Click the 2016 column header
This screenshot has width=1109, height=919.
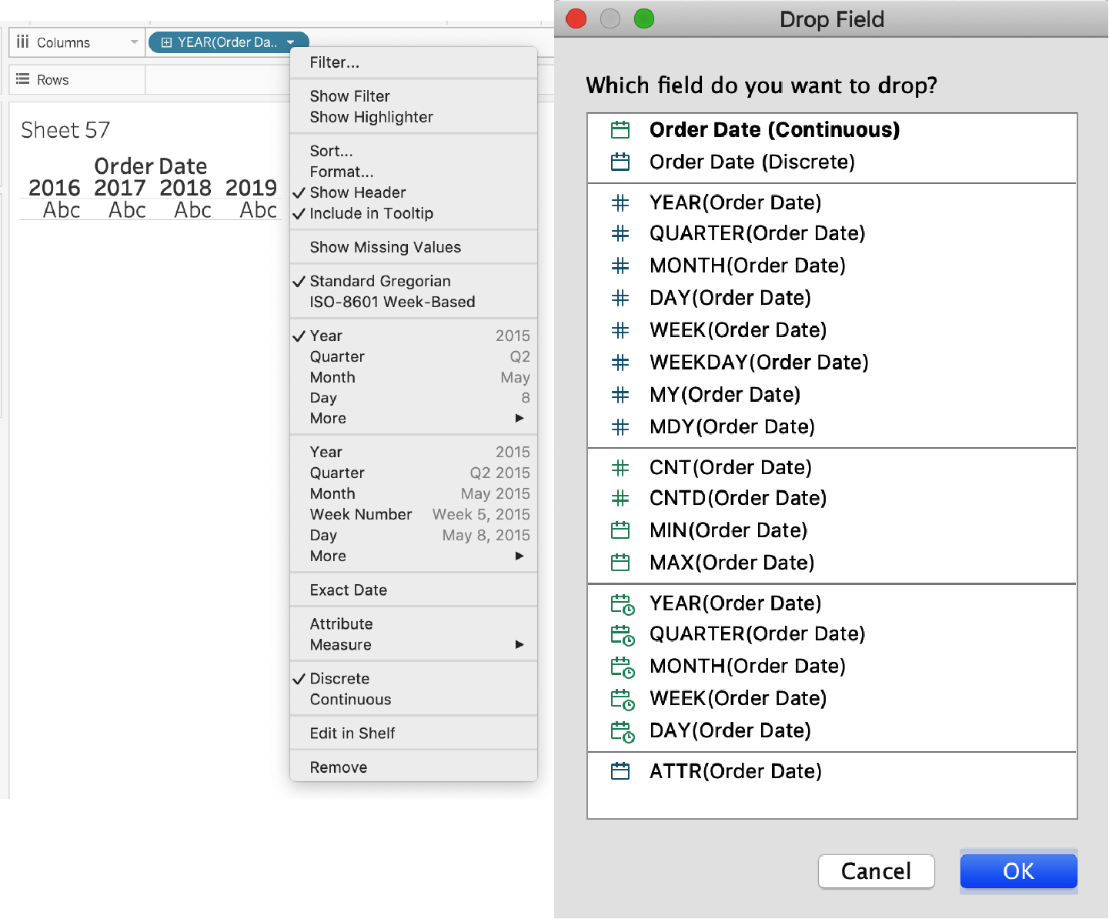pyautogui.click(x=54, y=188)
